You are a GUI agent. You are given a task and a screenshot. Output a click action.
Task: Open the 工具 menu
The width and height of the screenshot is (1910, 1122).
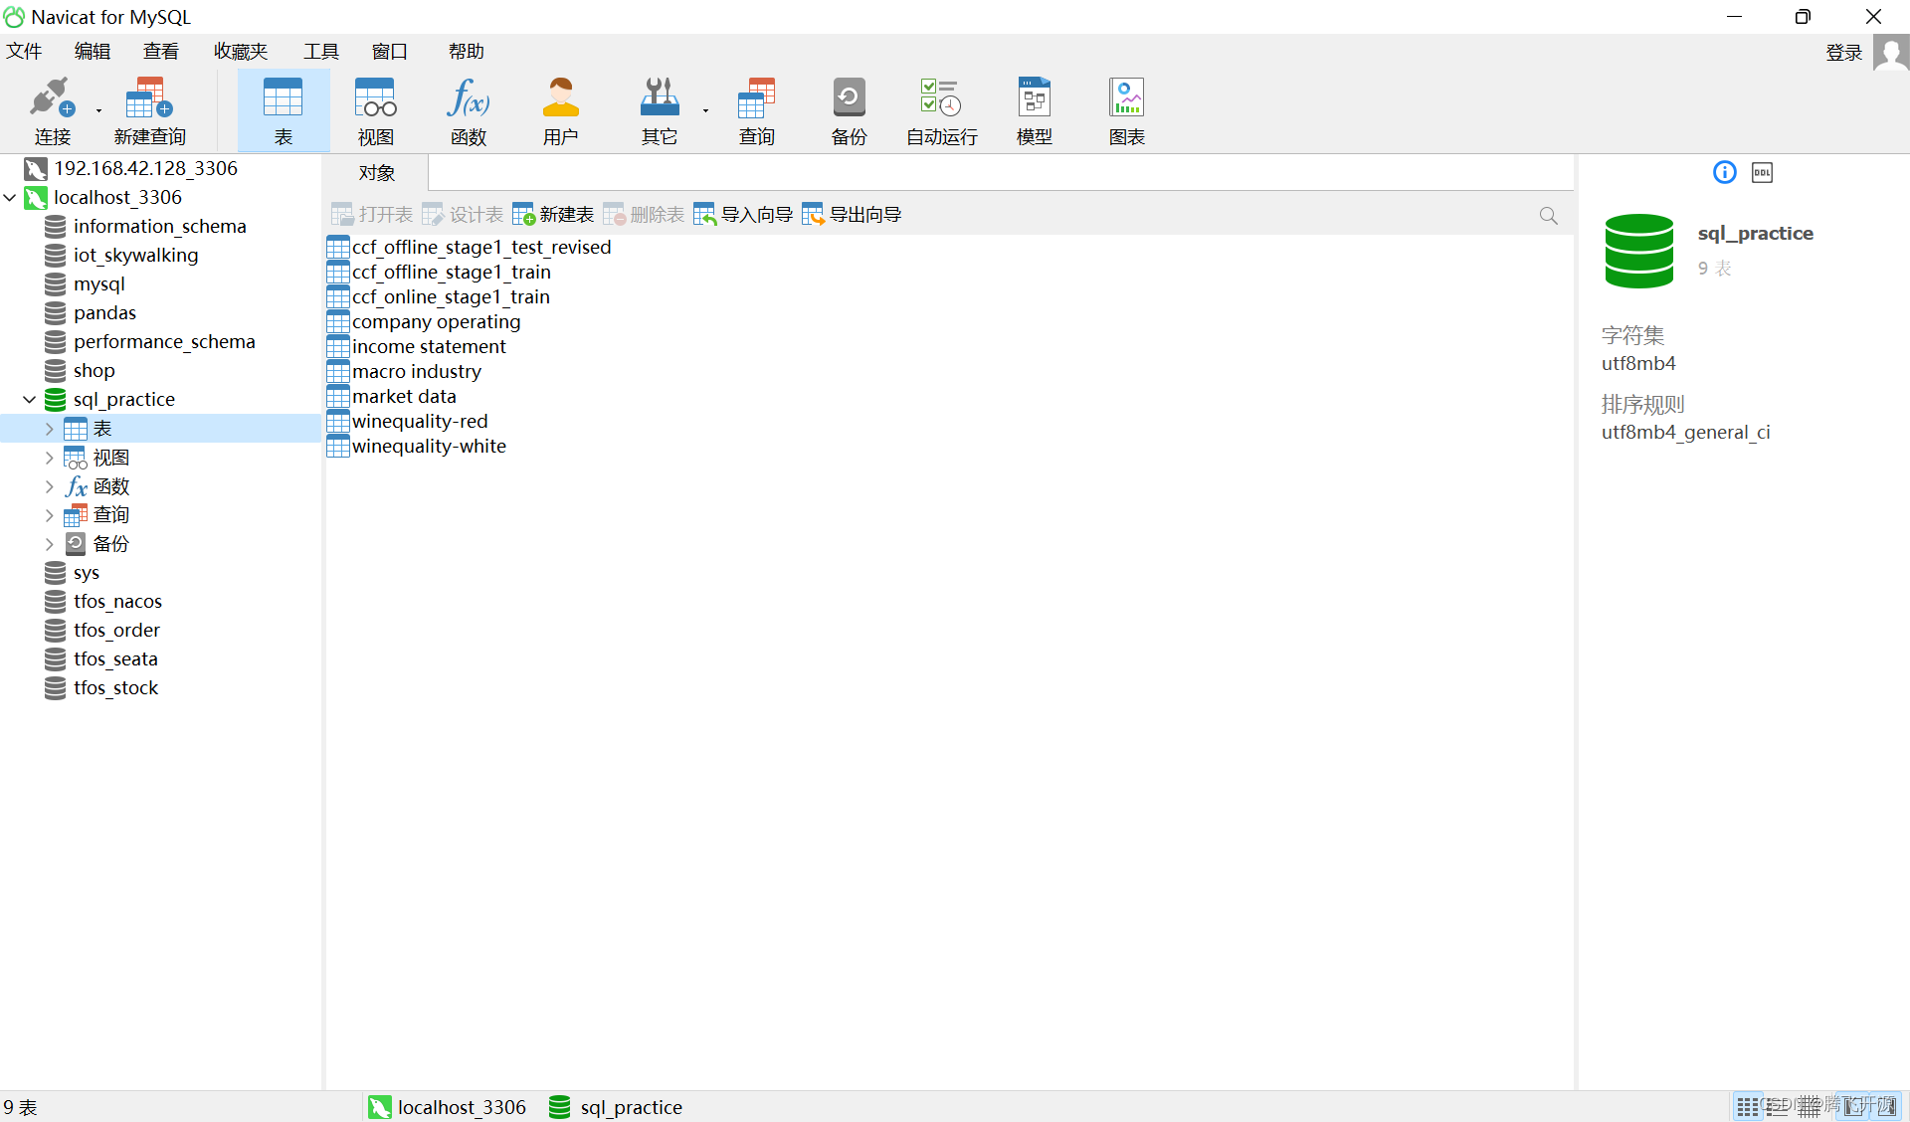(x=320, y=52)
